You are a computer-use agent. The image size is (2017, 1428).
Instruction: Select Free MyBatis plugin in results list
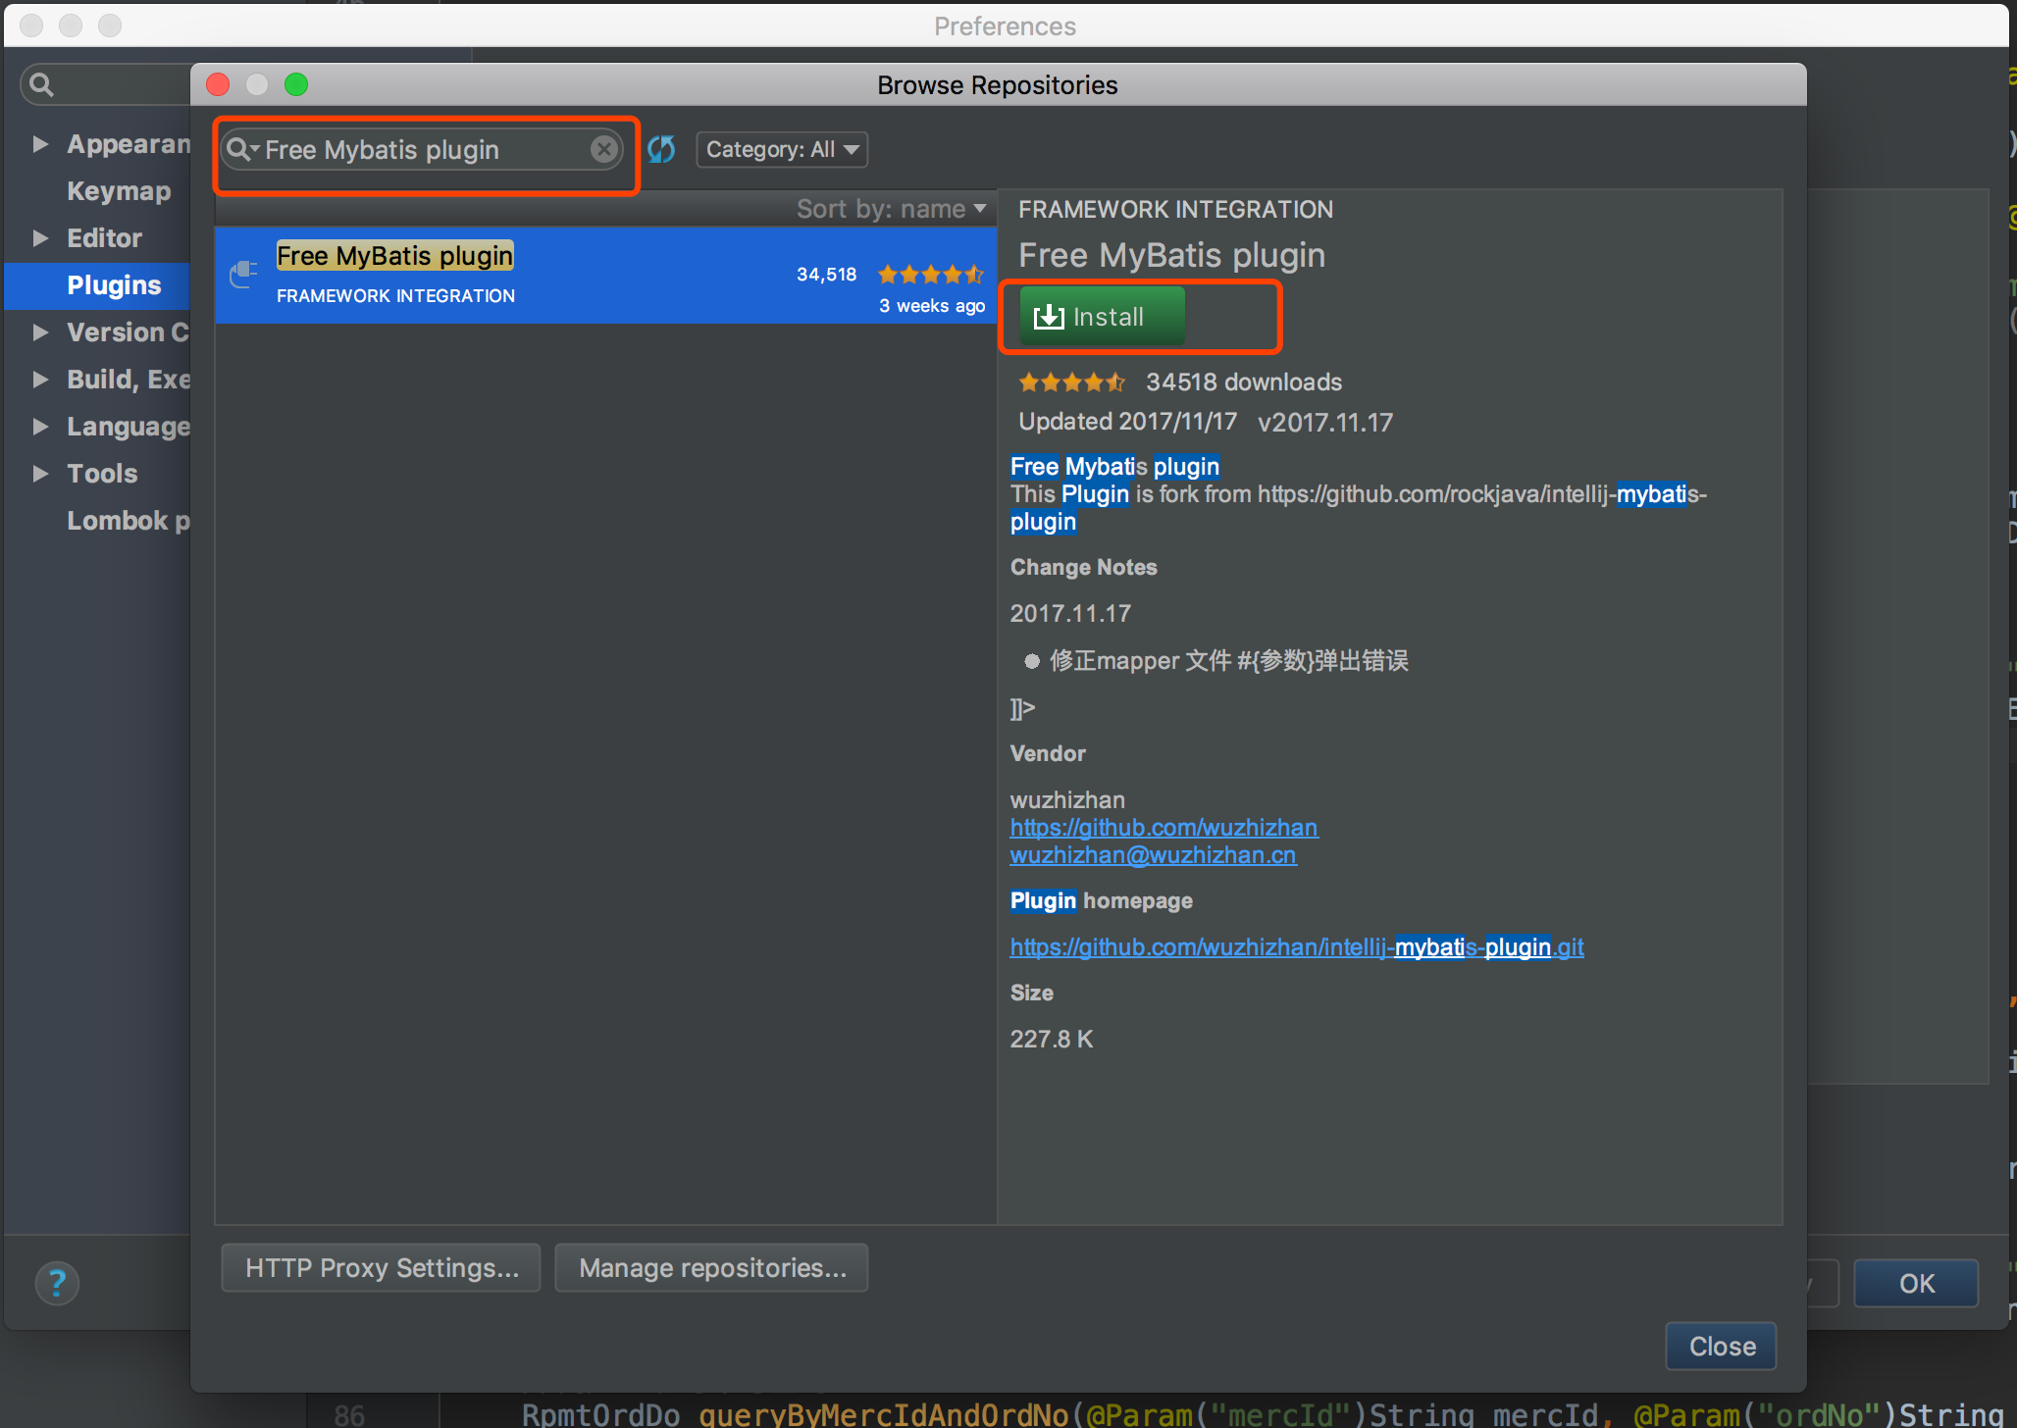pyautogui.click(x=605, y=276)
